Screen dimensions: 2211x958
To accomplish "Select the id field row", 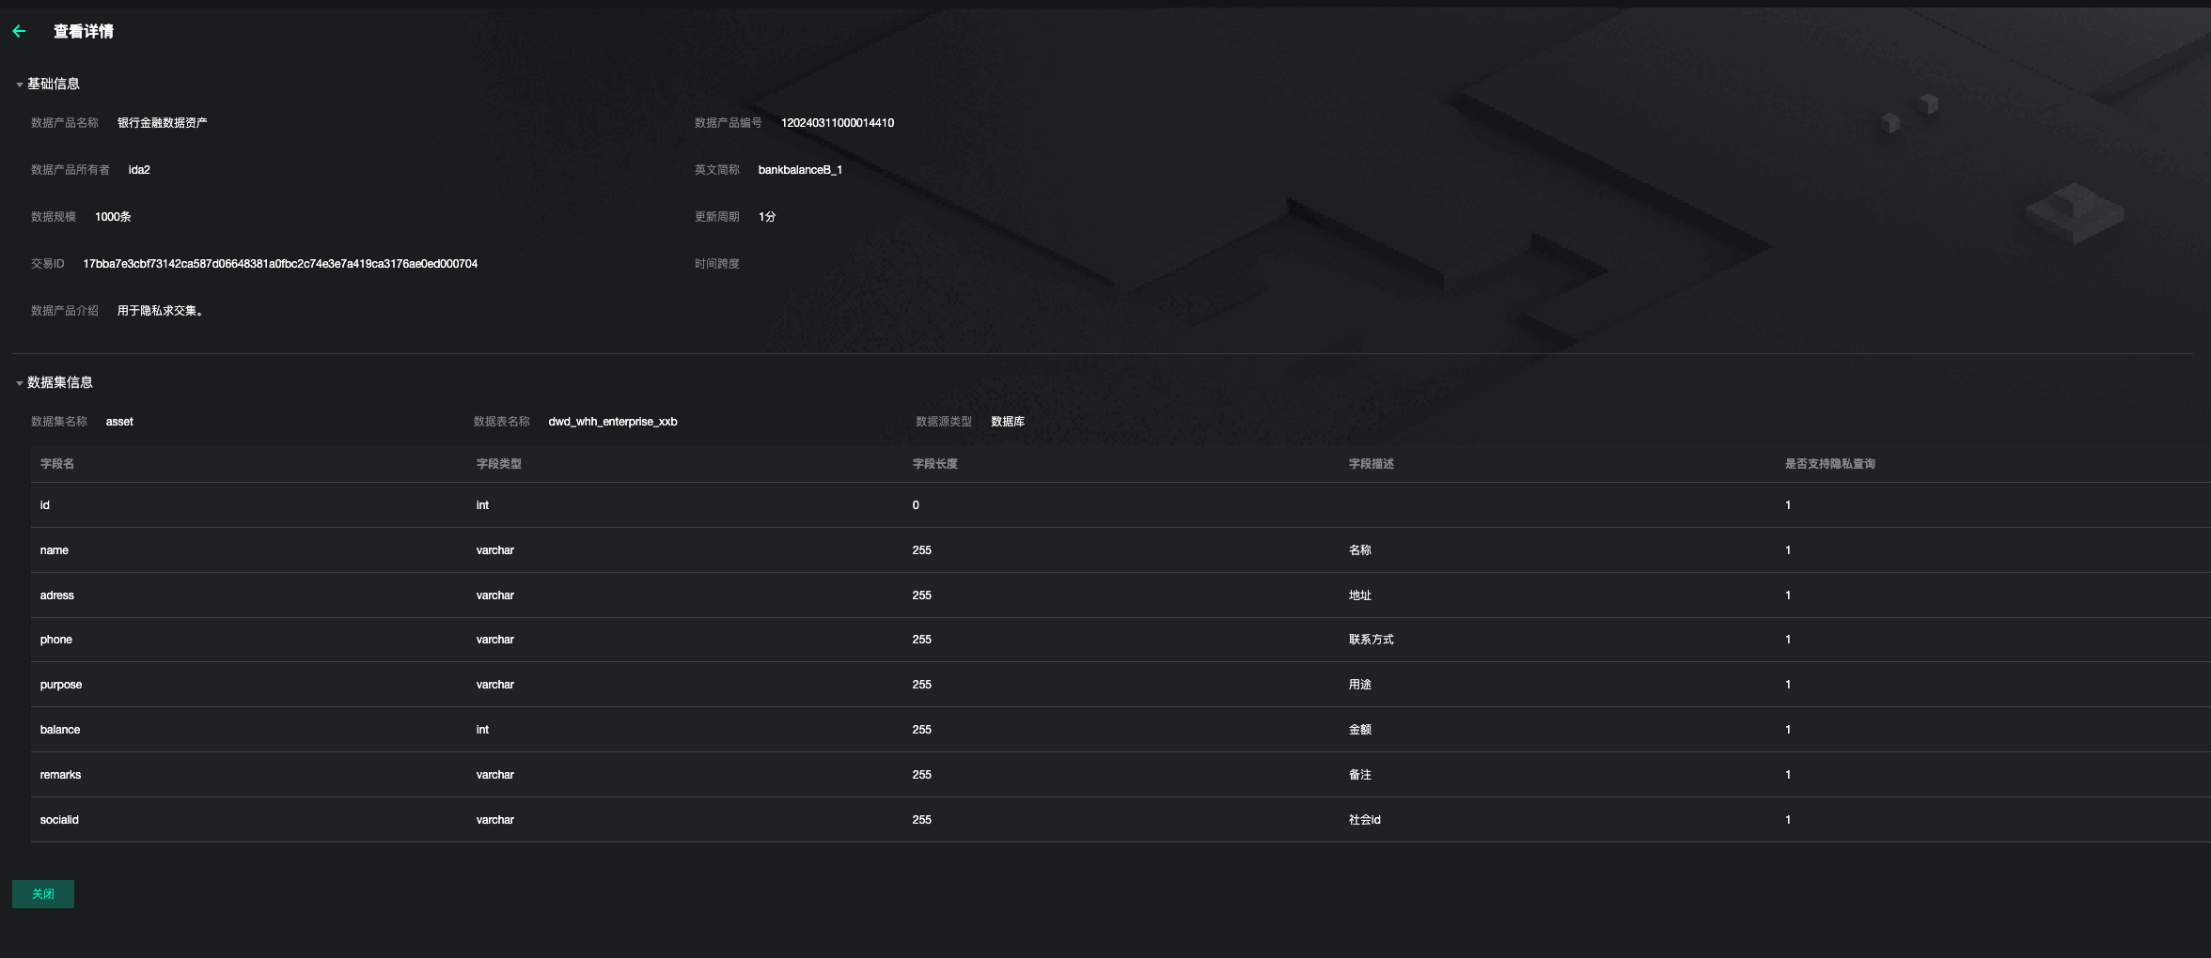I will (x=45, y=505).
